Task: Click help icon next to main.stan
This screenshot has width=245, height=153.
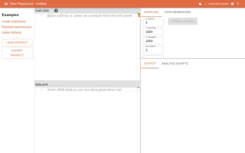Action: point(56,10)
